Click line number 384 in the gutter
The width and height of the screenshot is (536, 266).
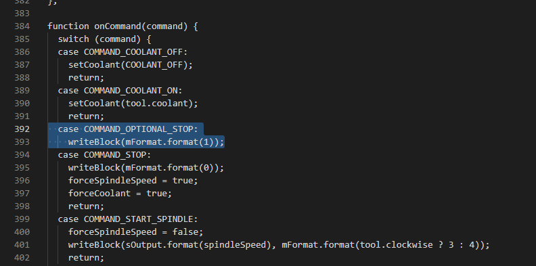point(22,26)
